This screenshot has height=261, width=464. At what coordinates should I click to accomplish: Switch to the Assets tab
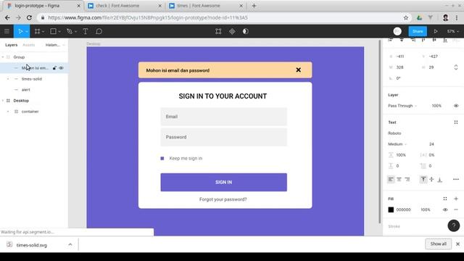29,45
